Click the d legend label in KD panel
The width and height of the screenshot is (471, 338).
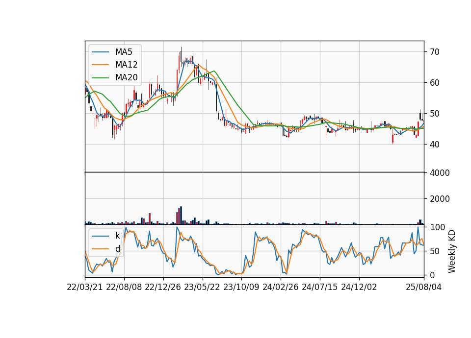[x=117, y=249]
